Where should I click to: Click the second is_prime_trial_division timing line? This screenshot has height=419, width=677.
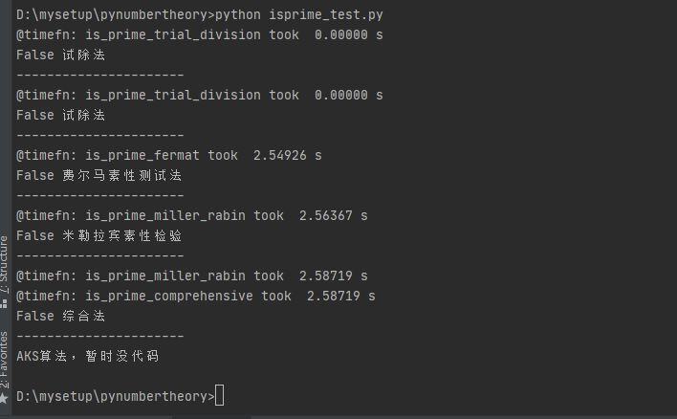(x=199, y=95)
